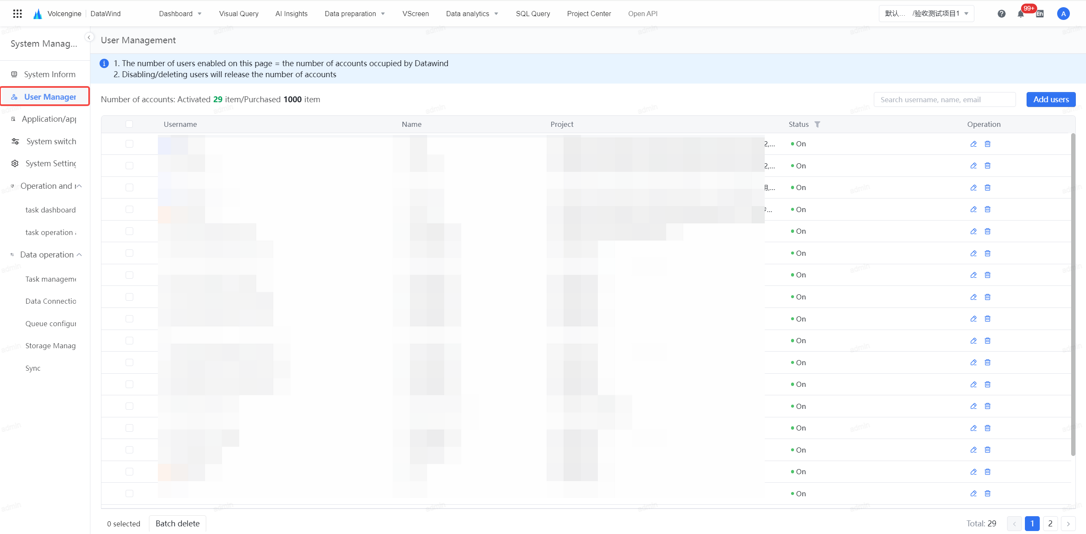Open task dashboard in sidebar
1086x534 pixels.
51,210
